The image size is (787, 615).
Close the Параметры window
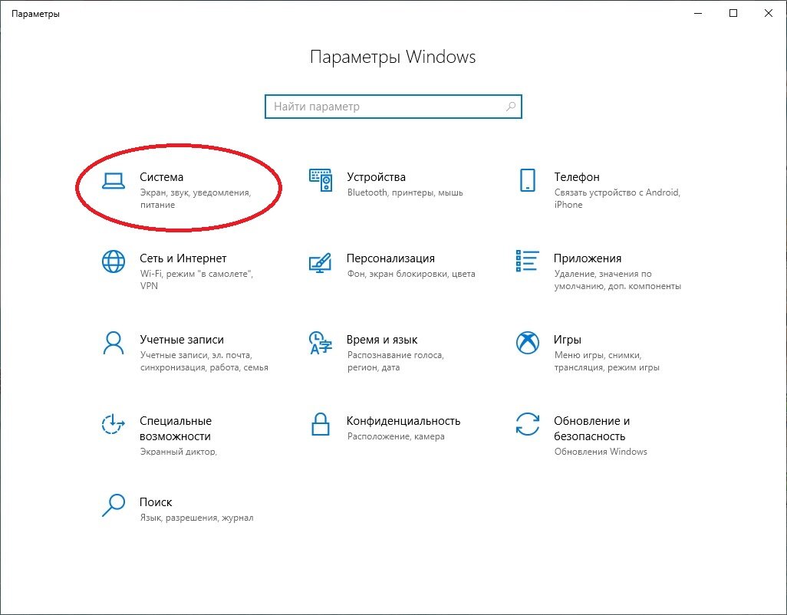click(769, 14)
